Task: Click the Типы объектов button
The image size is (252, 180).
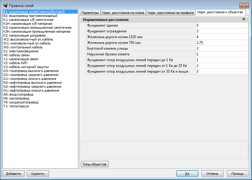Action: (x=94, y=164)
